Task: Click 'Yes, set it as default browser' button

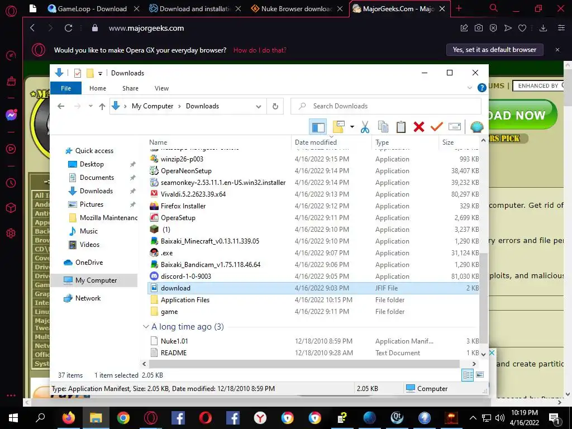Action: (x=495, y=50)
